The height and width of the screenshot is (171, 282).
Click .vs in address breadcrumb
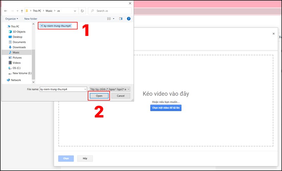click(x=58, y=11)
